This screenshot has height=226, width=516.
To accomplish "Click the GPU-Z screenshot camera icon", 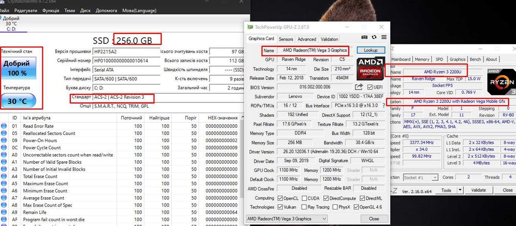I will (x=364, y=38).
